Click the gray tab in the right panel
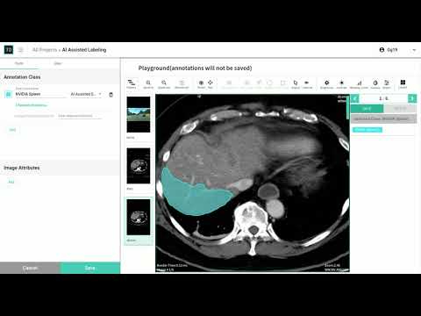 click(x=400, y=109)
